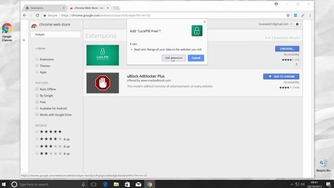
Task: Open Mail app from taskbar
Action: pos(138,184)
